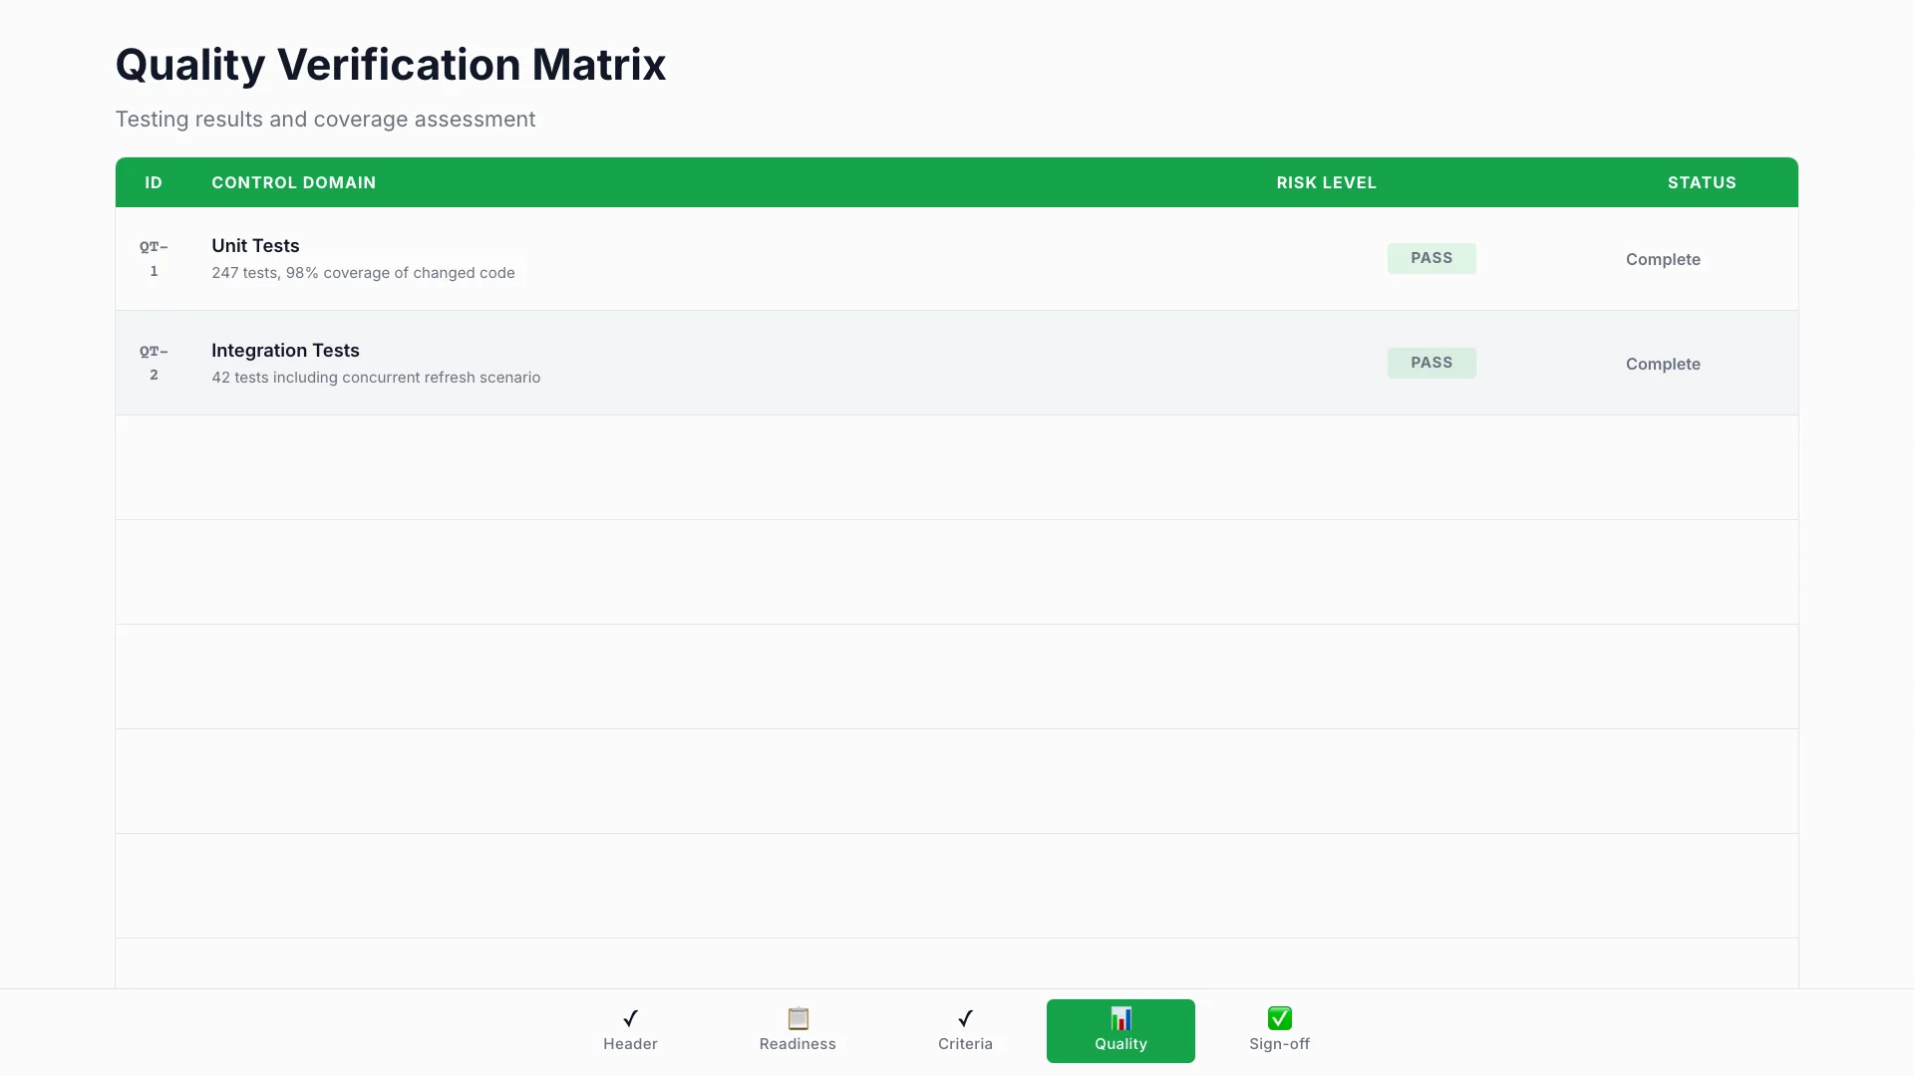The image size is (1914, 1076).
Task: Click the Quality Verification Matrix heading
Action: point(391,65)
